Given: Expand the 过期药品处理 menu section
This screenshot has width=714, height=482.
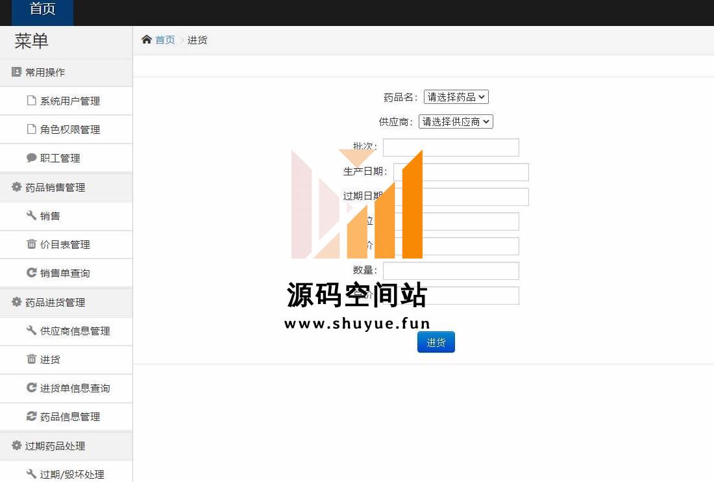Looking at the screenshot, I should click(x=55, y=446).
